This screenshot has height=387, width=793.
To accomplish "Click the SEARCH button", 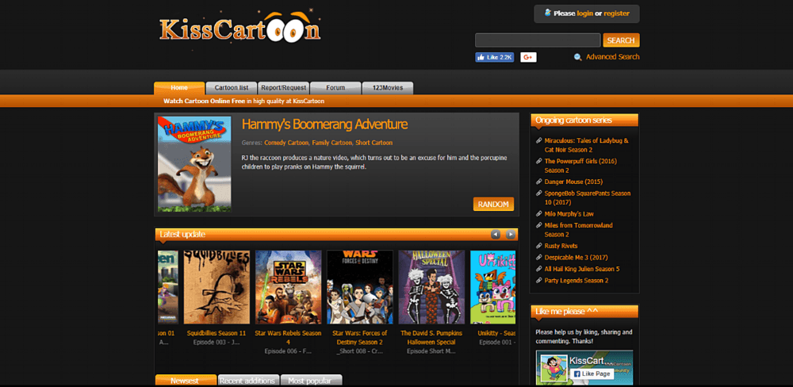I will [621, 40].
